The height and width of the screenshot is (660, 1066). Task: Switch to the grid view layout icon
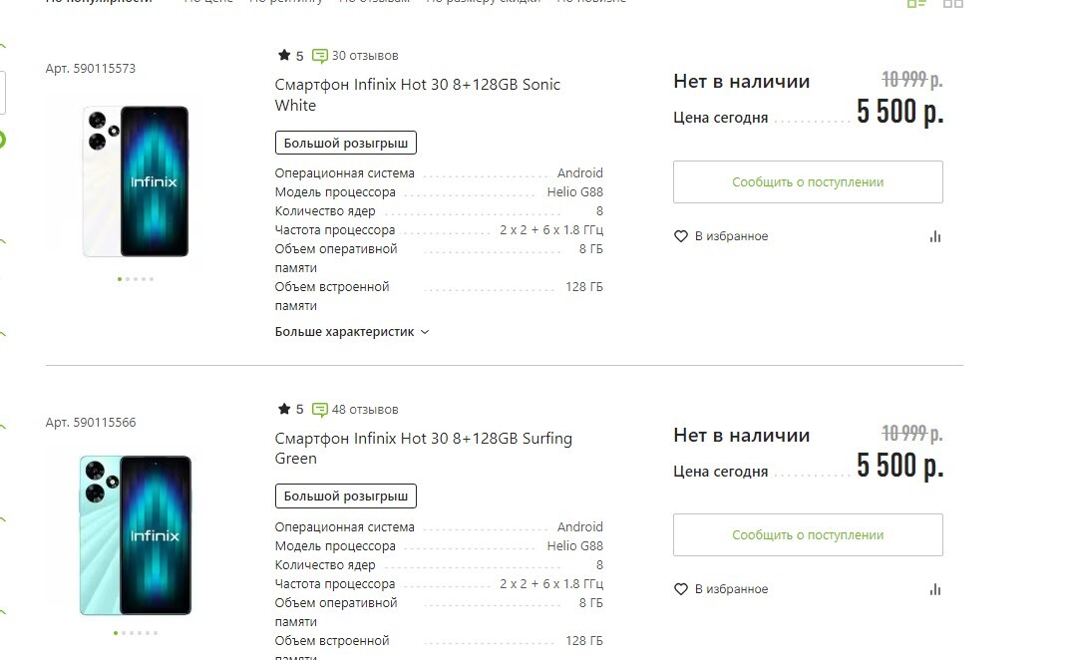[953, 3]
